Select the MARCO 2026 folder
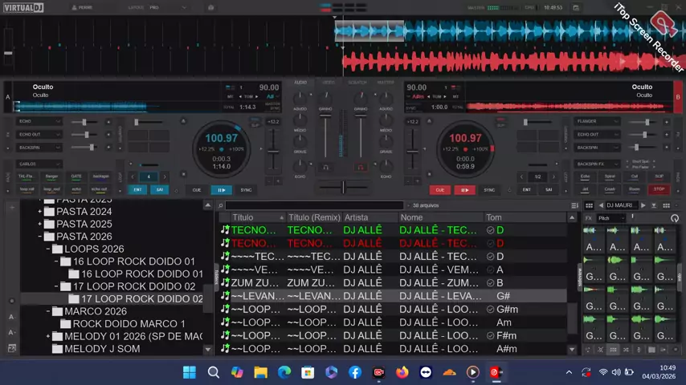The height and width of the screenshot is (385, 686). [95, 311]
